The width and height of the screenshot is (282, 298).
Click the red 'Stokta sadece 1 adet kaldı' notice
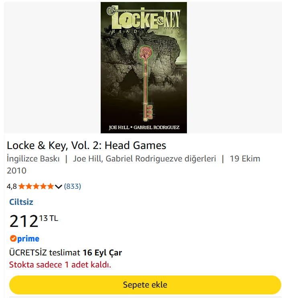tap(60, 265)
